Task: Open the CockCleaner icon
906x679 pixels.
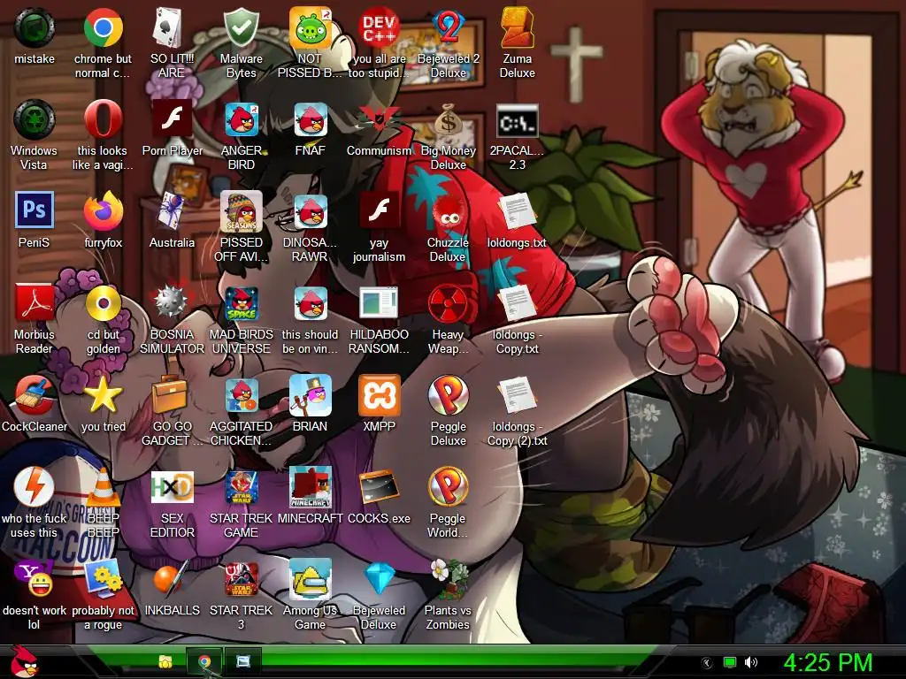Action: [35, 395]
